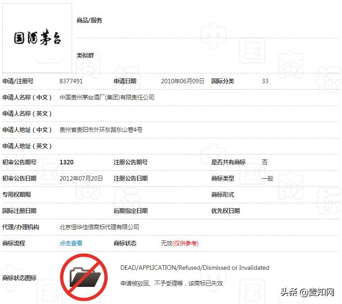This screenshot has width=342, height=304.
Task: Click the 代理/办理机构 label
Action: 21,227
